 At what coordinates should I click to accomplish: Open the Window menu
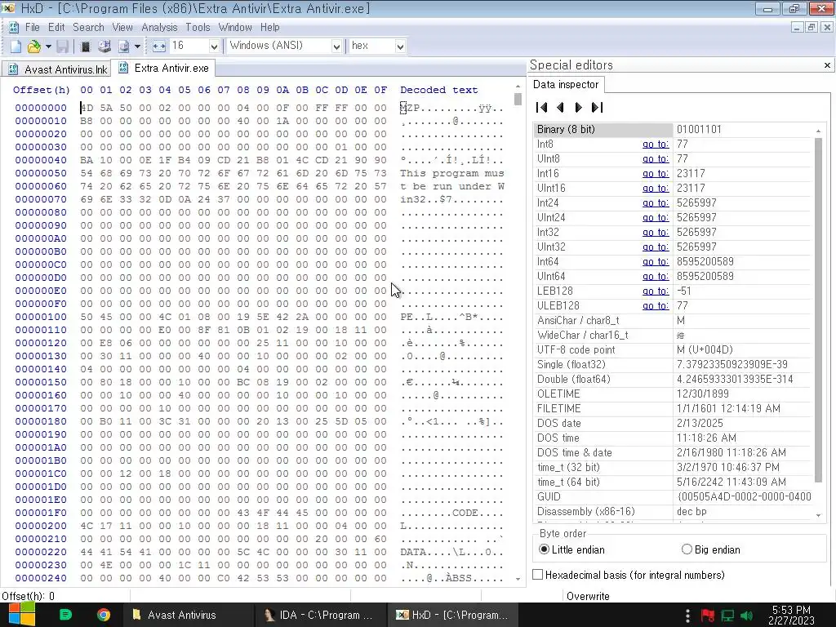235,27
